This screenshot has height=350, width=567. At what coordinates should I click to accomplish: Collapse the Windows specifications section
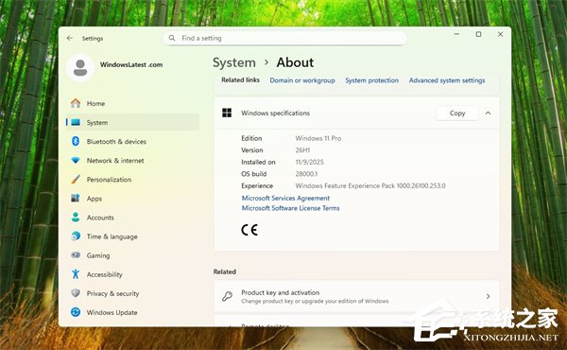[488, 114]
